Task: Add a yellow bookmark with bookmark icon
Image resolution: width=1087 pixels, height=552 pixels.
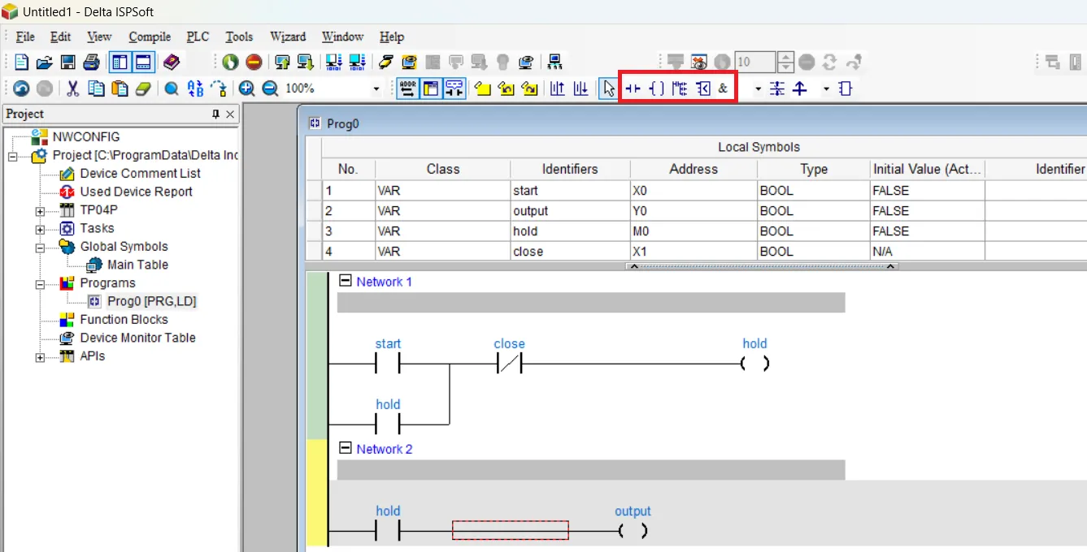Action: click(x=483, y=88)
